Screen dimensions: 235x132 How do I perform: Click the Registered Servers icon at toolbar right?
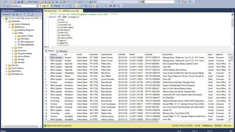[178, 2]
